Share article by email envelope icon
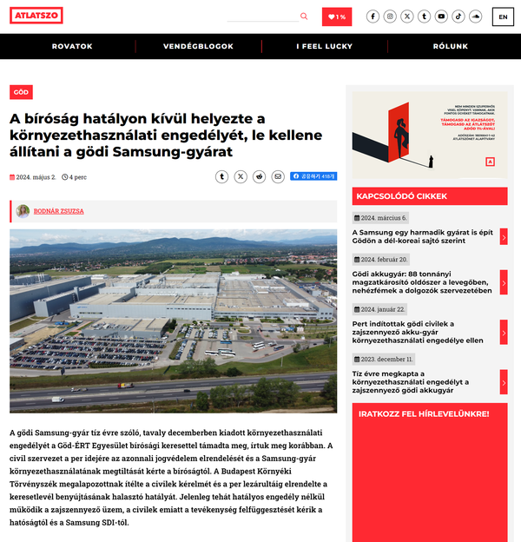This screenshot has height=542, width=521. click(278, 177)
